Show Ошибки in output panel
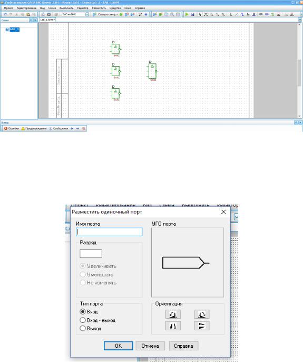The image size is (303, 362). (12, 128)
